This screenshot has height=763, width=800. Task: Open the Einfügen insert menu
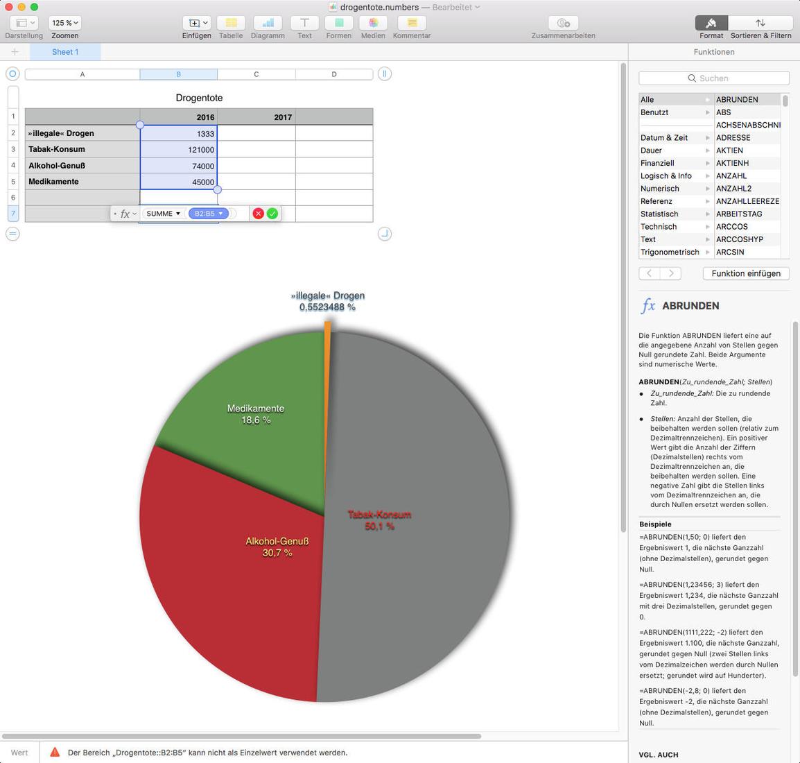196,23
